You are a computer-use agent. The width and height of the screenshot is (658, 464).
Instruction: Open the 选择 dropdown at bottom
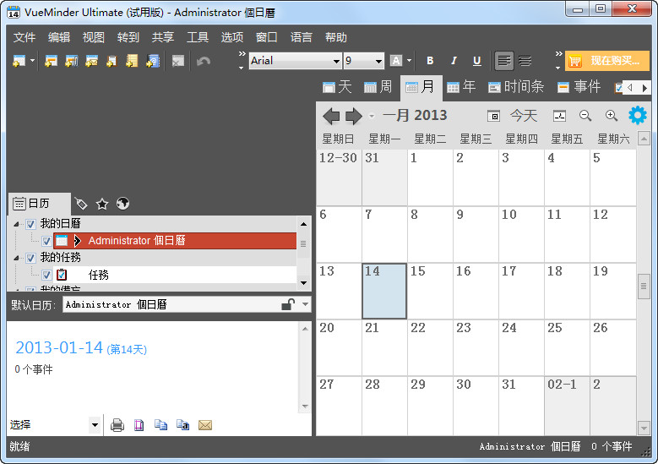click(95, 425)
